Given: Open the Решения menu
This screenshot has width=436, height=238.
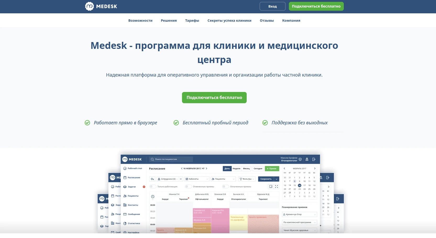Looking at the screenshot, I should pos(169,21).
